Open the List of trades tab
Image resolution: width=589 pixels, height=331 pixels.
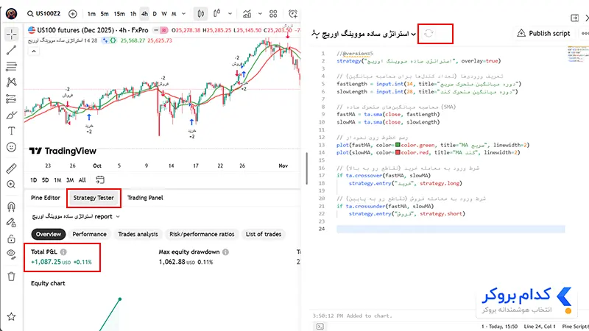point(264,234)
